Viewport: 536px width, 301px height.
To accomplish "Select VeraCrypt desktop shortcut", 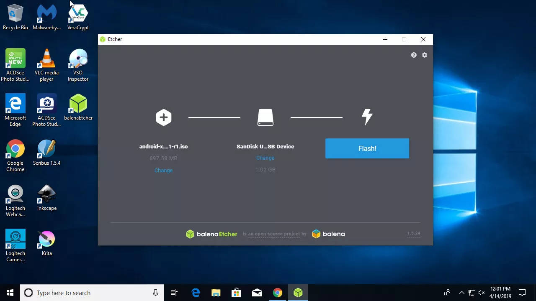I will [78, 18].
